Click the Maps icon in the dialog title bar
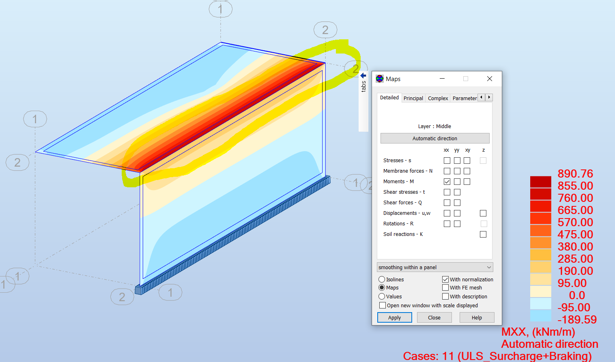This screenshot has height=362, width=615. 380,79
